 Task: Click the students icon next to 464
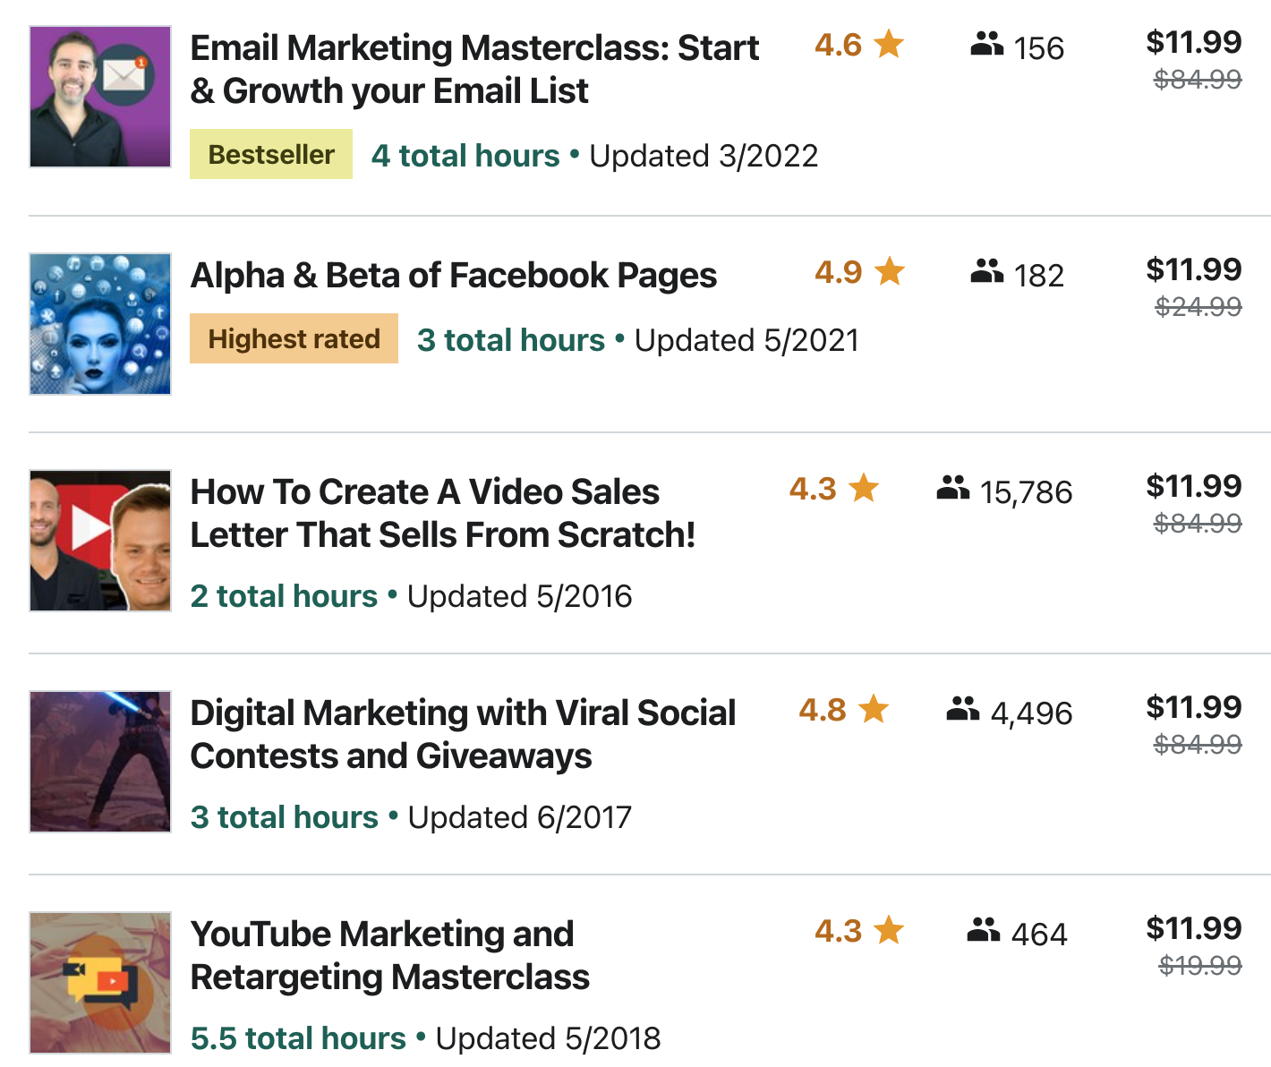coord(983,930)
